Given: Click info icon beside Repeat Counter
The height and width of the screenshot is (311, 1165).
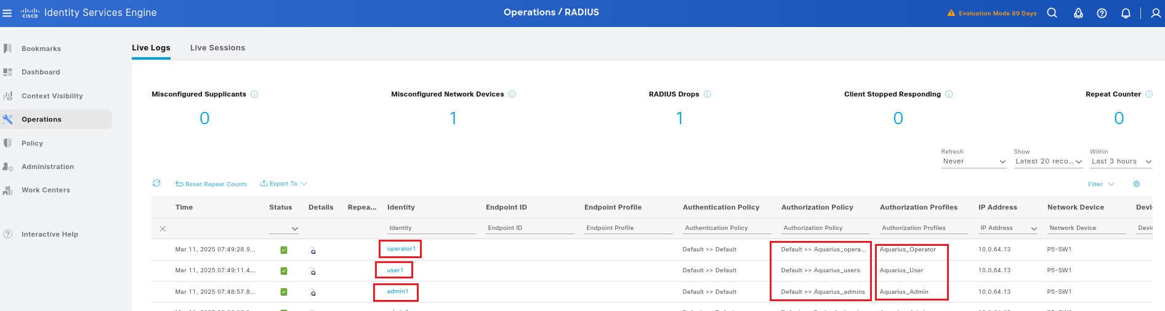Looking at the screenshot, I should coord(1149,94).
